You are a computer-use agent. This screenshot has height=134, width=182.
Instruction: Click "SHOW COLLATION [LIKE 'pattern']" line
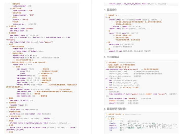130,99
